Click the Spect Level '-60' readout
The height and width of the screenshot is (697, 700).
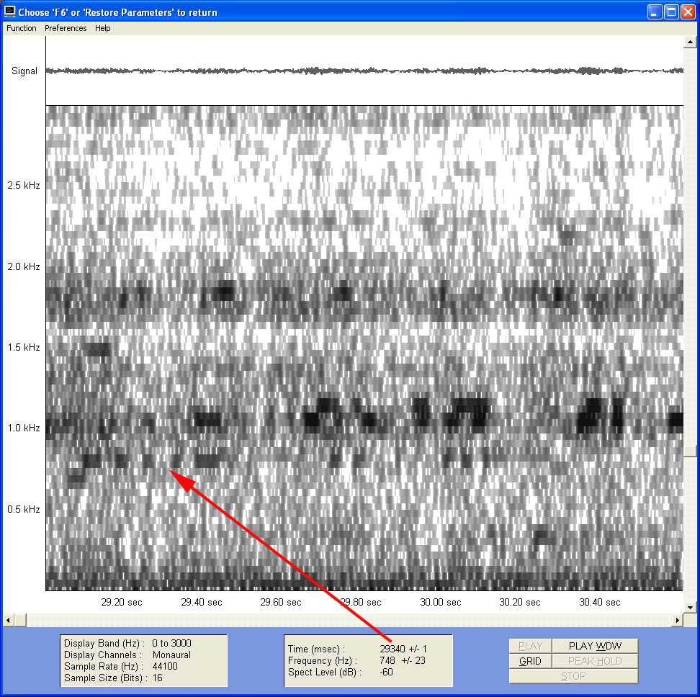pyautogui.click(x=386, y=672)
